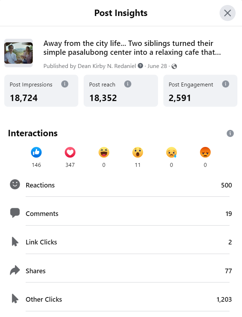Click the Post Impressions info icon
Viewport: 242px width, 317px height.
(x=64, y=84)
